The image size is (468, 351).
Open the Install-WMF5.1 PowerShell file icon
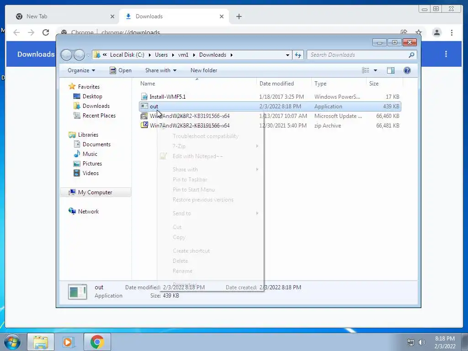click(x=144, y=97)
